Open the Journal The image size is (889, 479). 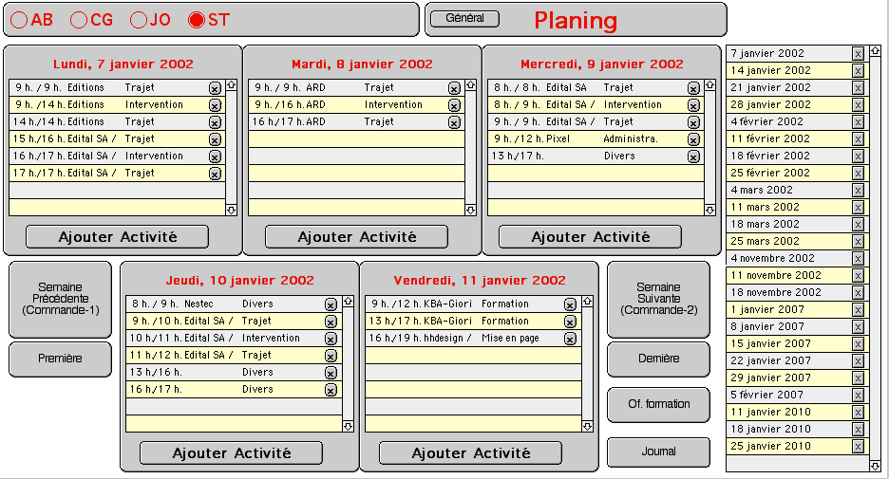pyautogui.click(x=658, y=451)
